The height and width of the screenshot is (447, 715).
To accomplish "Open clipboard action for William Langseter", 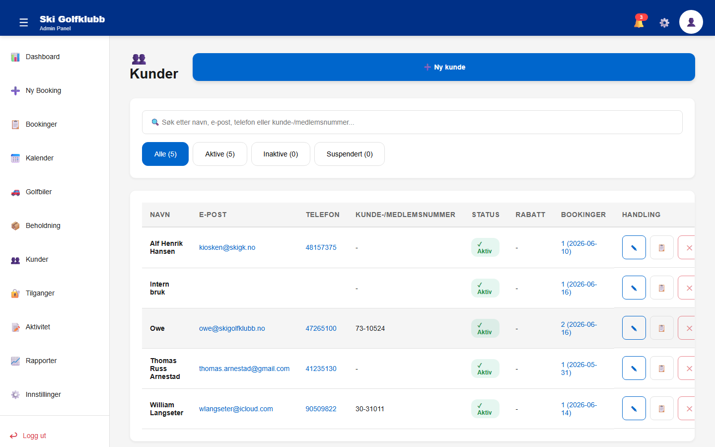I will (662, 408).
